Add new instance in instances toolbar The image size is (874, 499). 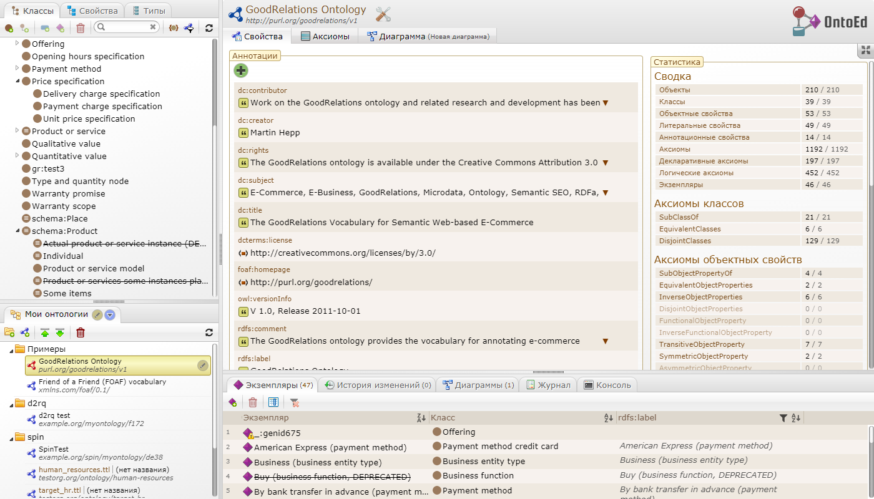point(233,402)
